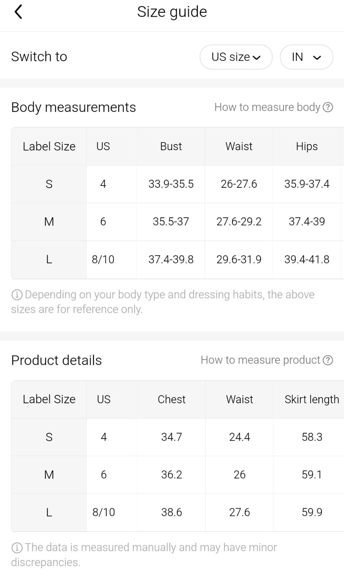Select the Skirt length column header
This screenshot has width=344, height=583.
(312, 400)
